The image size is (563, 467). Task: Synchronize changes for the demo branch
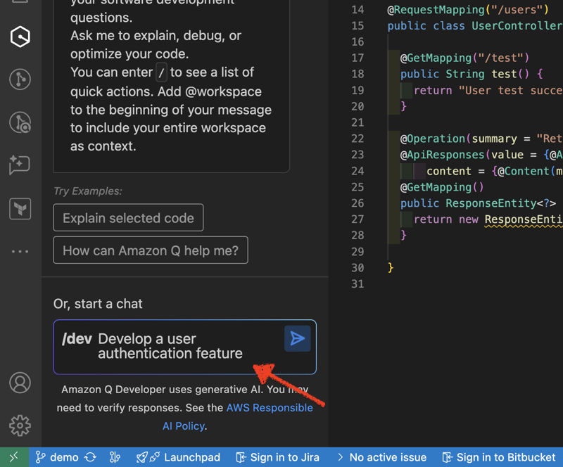pos(90,457)
